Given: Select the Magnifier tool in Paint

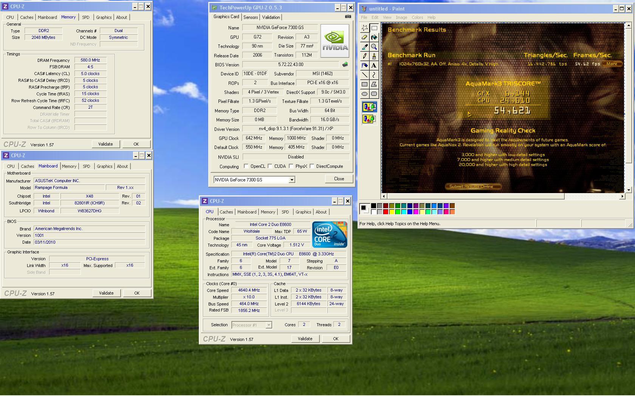Looking at the screenshot, I should point(374,47).
